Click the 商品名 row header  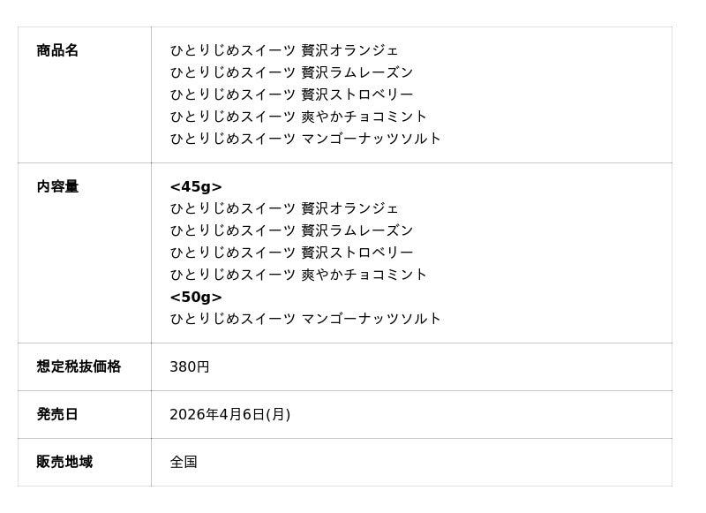[x=57, y=50]
